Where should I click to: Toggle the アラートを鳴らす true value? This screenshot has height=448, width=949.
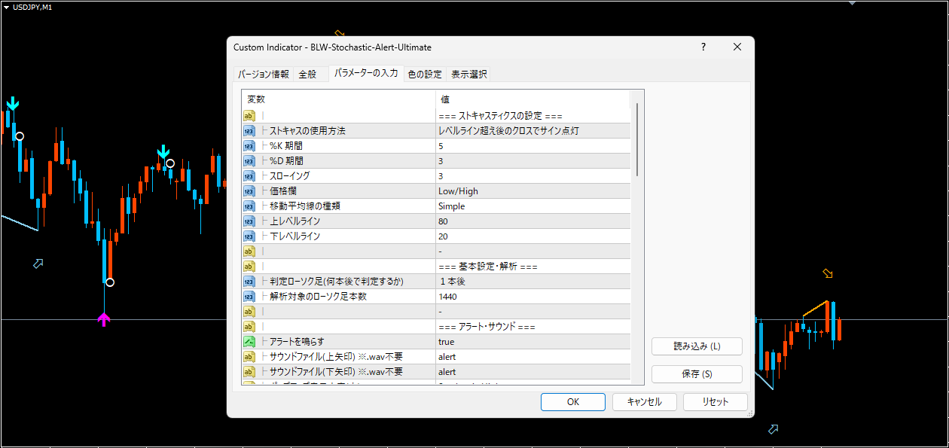tap(532, 342)
